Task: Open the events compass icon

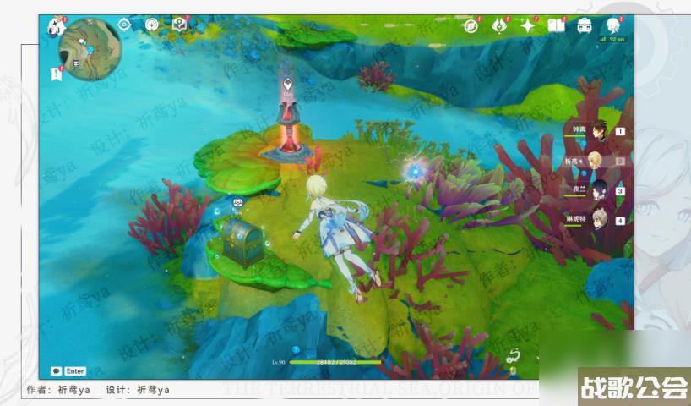Action: tap(471, 26)
